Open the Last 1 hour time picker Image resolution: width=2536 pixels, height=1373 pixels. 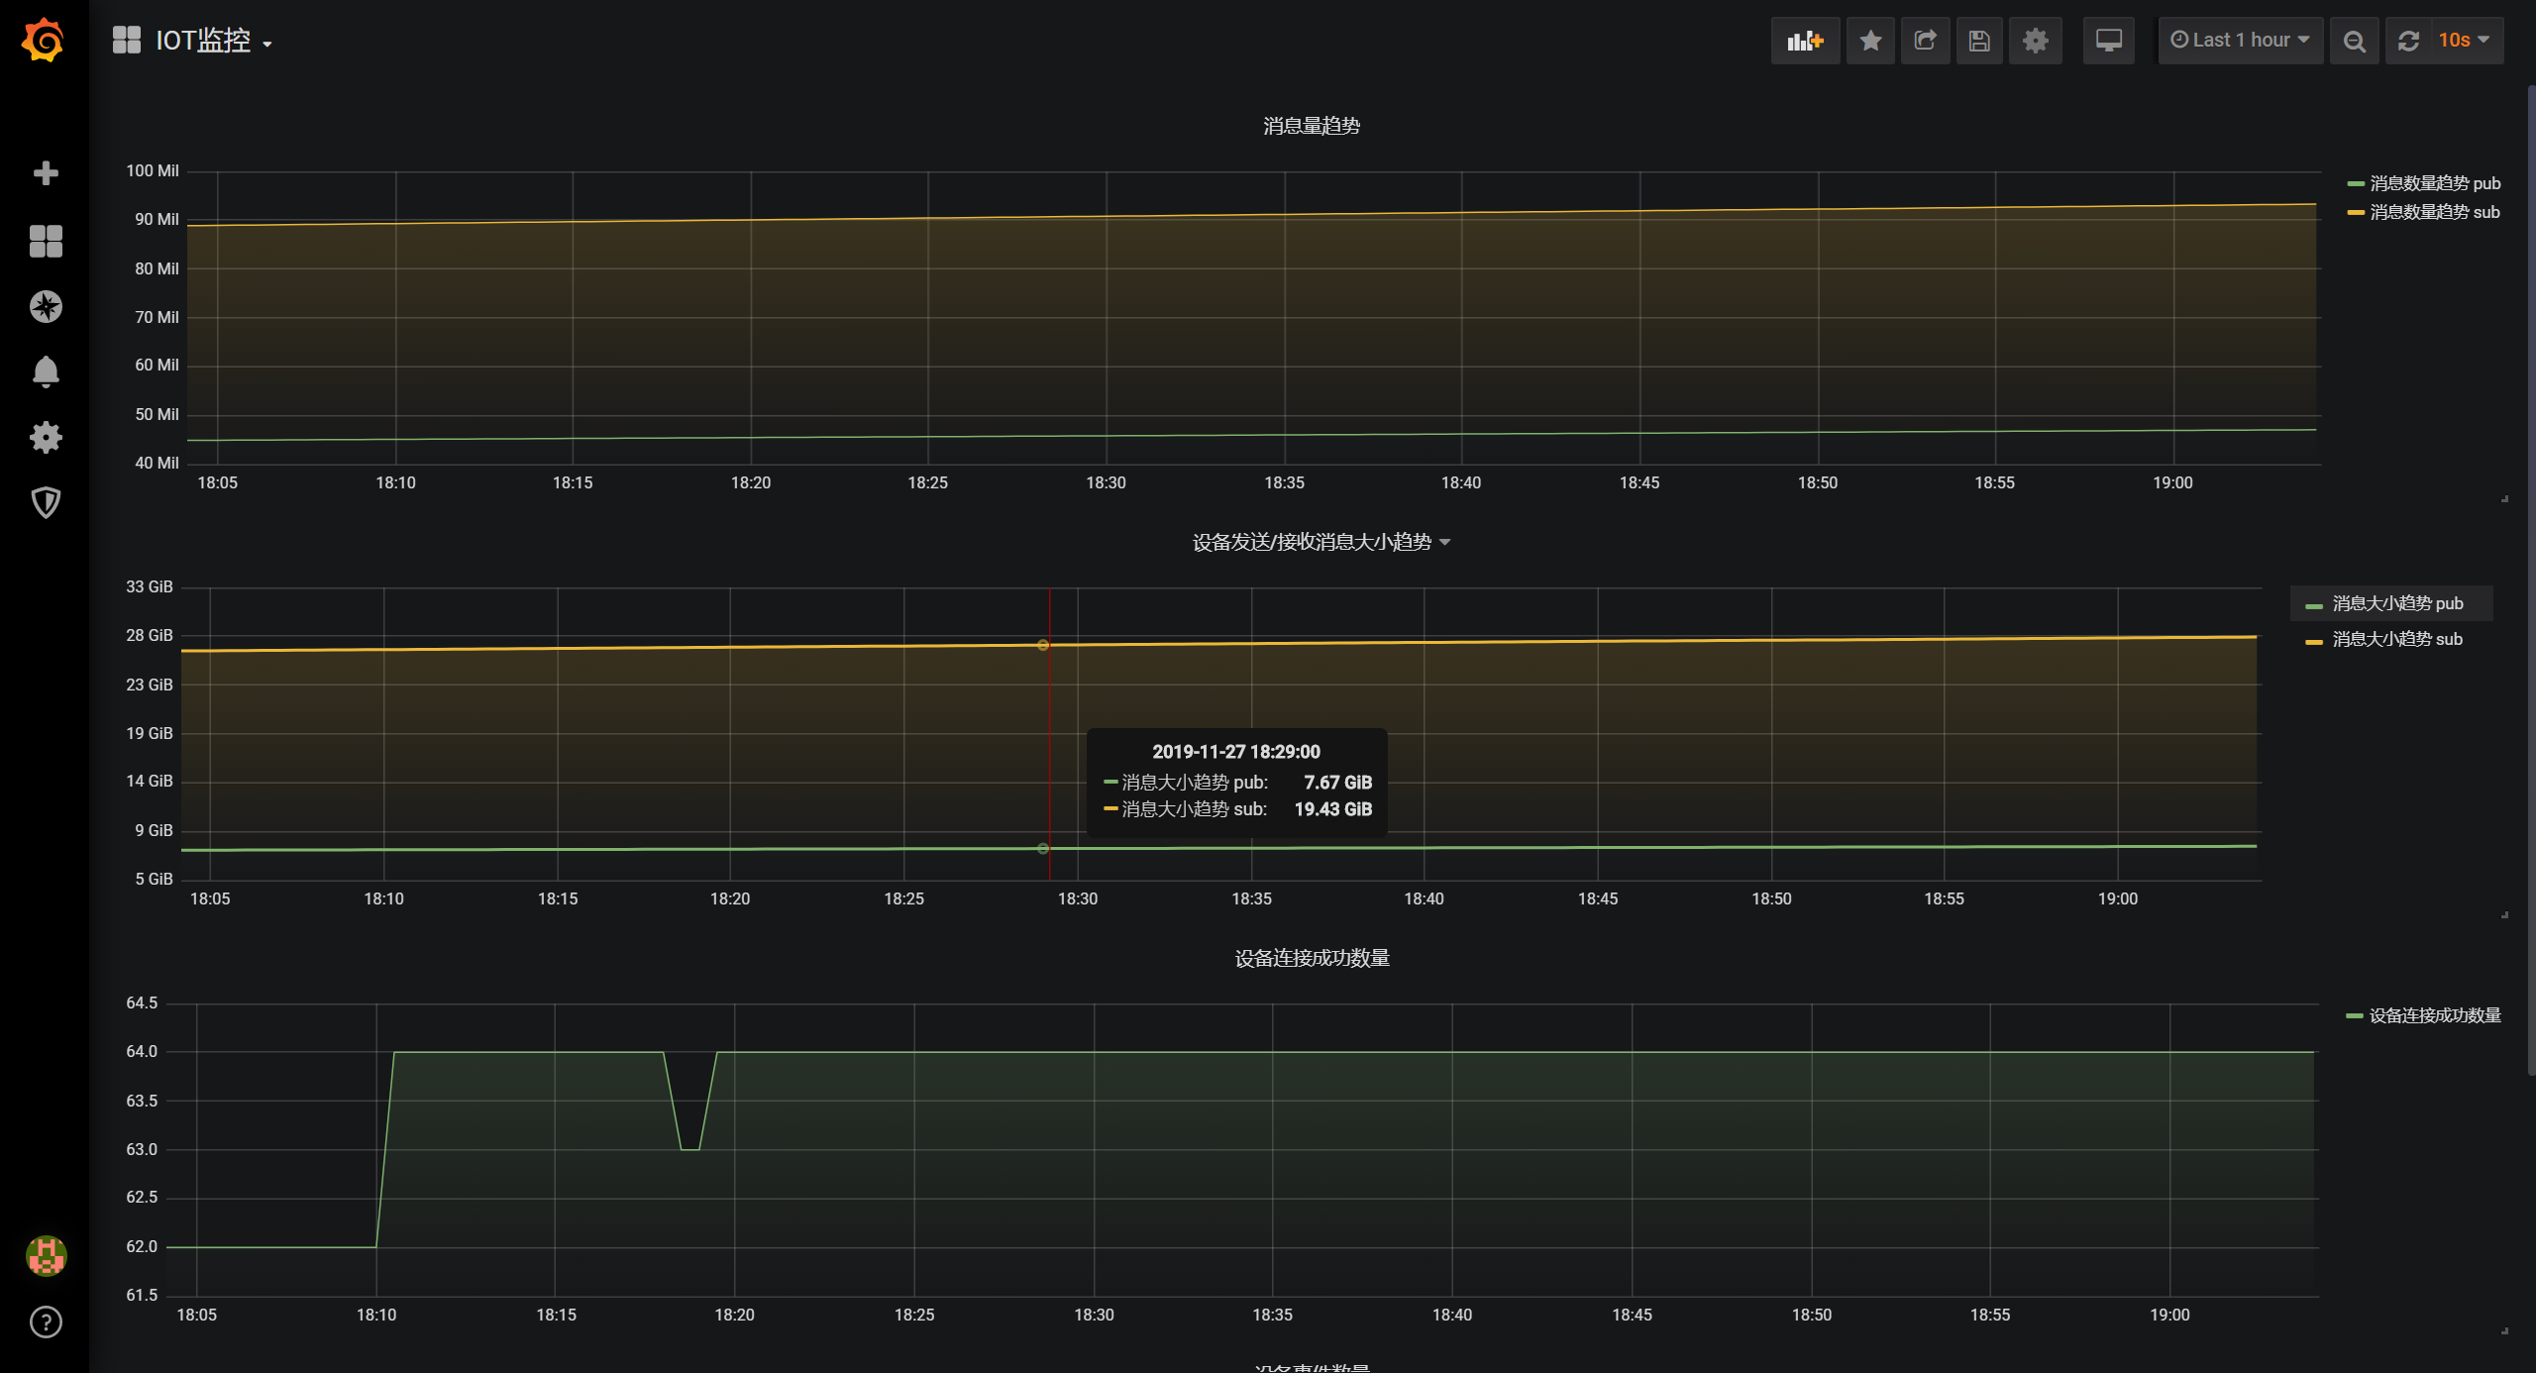[x=2240, y=41]
